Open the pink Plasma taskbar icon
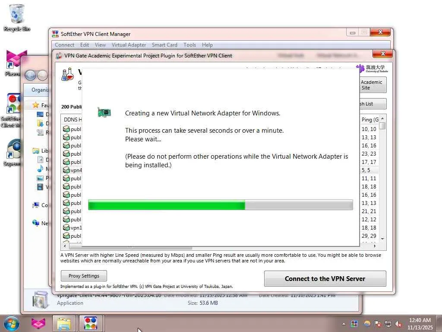This screenshot has height=332, width=442. (38, 323)
